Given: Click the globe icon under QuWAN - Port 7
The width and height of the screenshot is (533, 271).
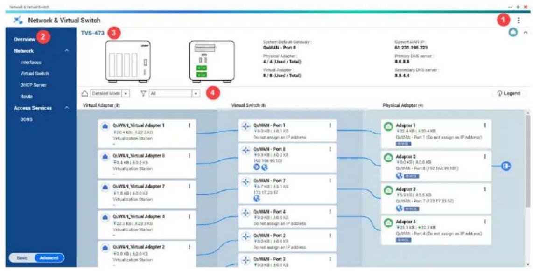Looking at the screenshot, I should [x=257, y=198].
